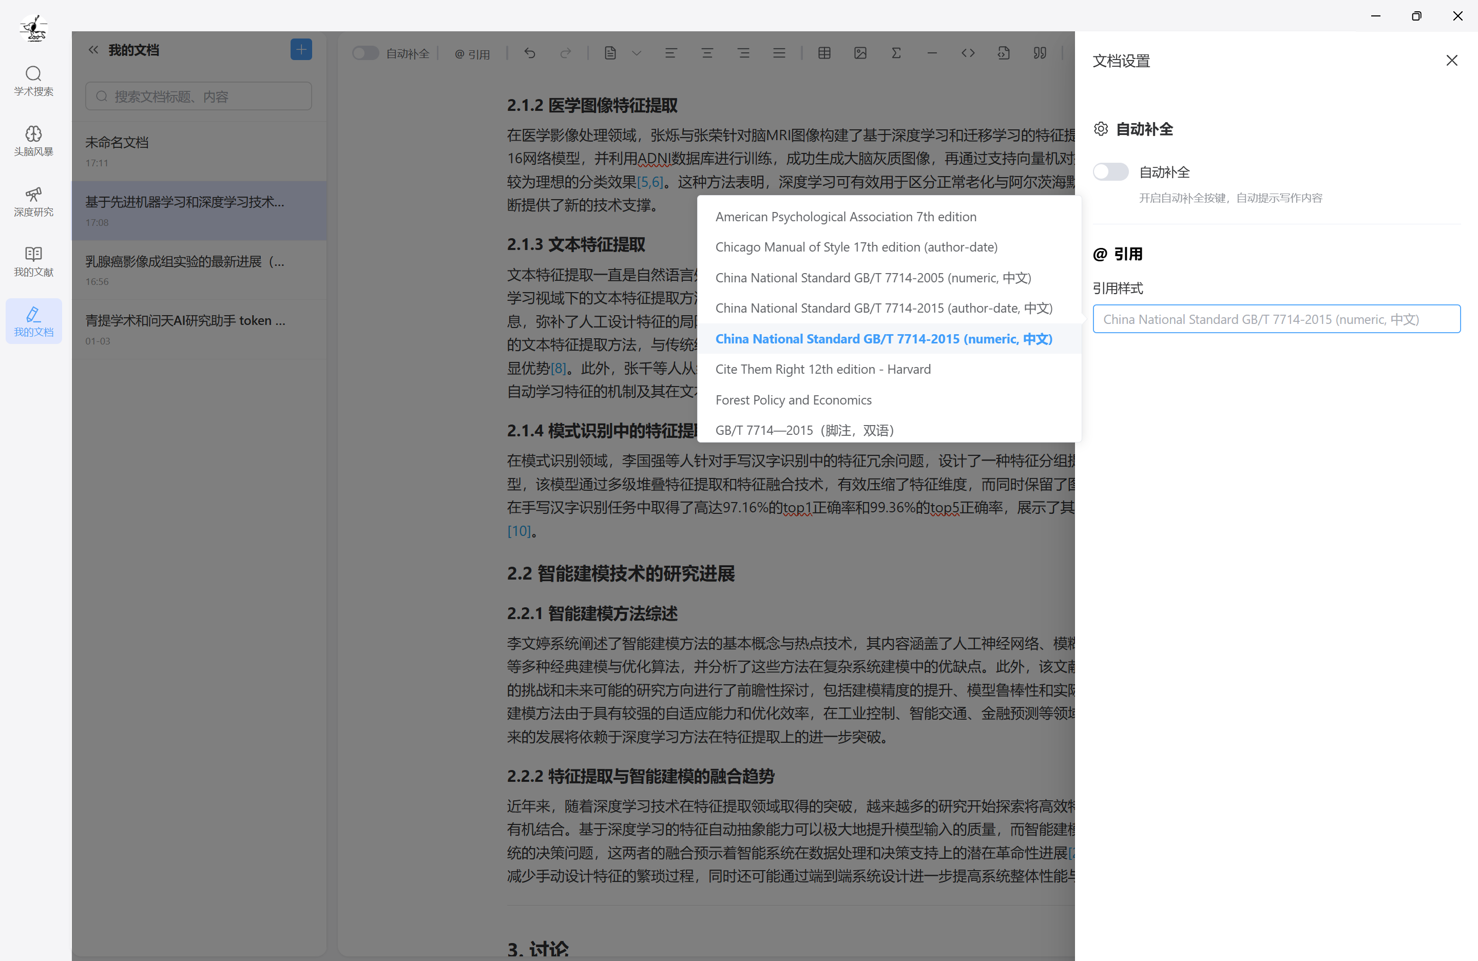Collapse 我的文档 panel with double chevron
The height and width of the screenshot is (961, 1478).
click(x=93, y=50)
